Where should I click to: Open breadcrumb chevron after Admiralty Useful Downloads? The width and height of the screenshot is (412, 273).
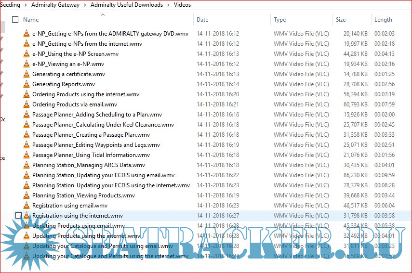pos(169,5)
